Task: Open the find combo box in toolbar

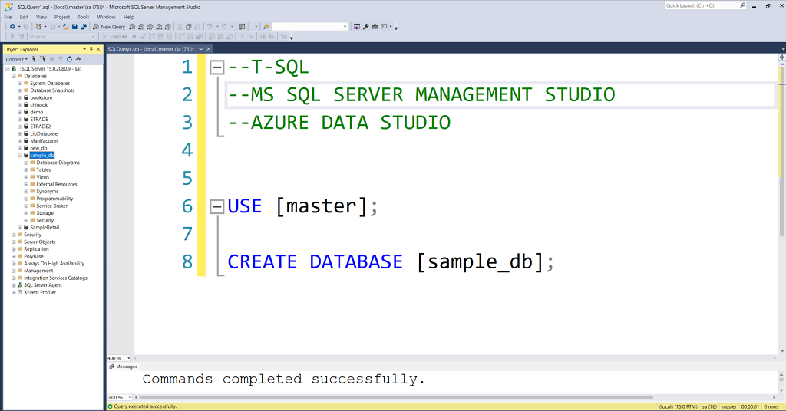Action: (x=310, y=27)
